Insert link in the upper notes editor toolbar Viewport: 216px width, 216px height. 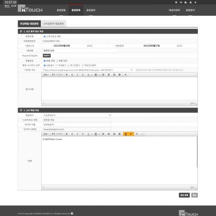(x=126, y=75)
